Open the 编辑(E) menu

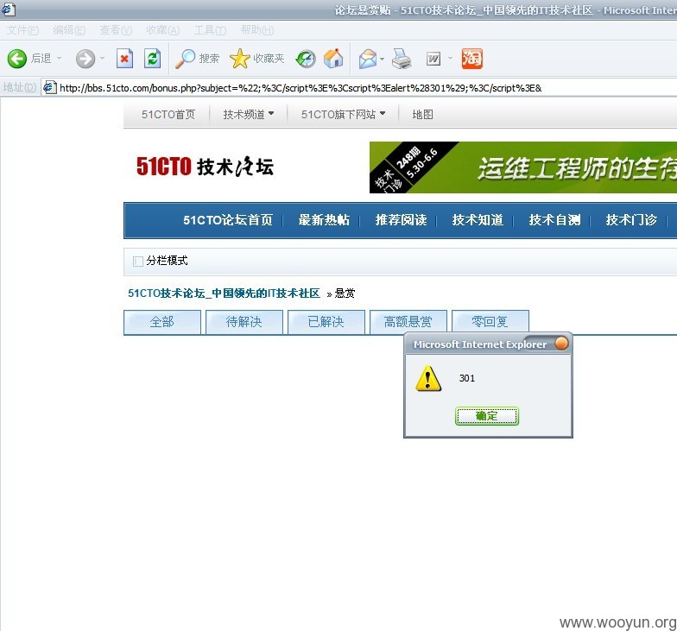pos(69,29)
